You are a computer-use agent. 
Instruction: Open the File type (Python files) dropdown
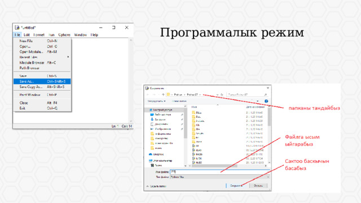point(220,177)
